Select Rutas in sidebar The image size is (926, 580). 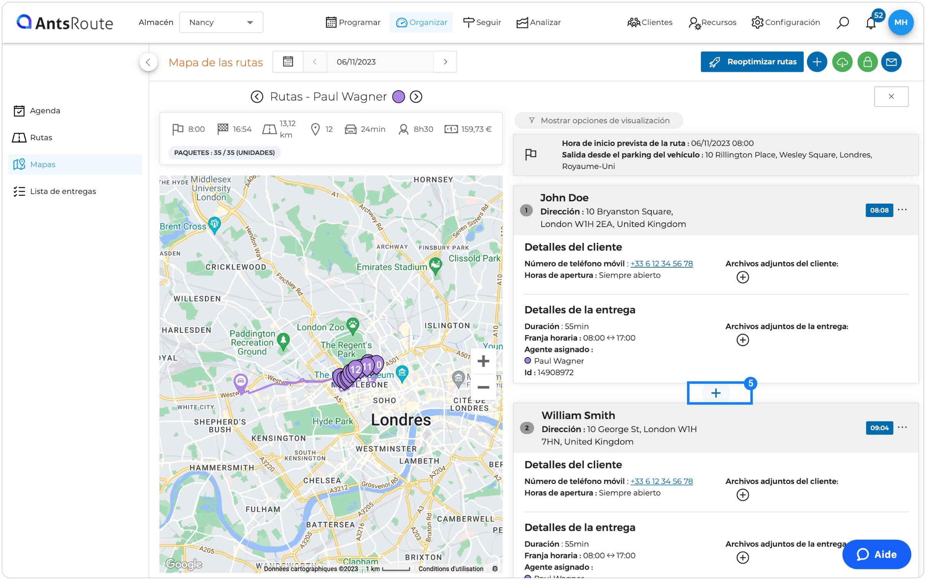[75, 138]
